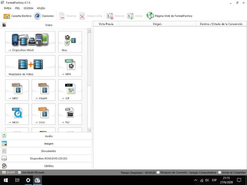The width and height of the screenshot is (247, 185).
Task: Open the D:\FFF output folder in the status bar
Action: point(9,172)
